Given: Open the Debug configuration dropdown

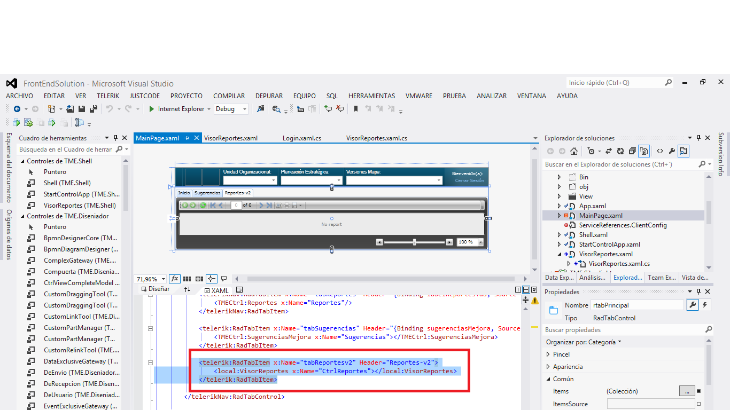Looking at the screenshot, I should click(245, 109).
